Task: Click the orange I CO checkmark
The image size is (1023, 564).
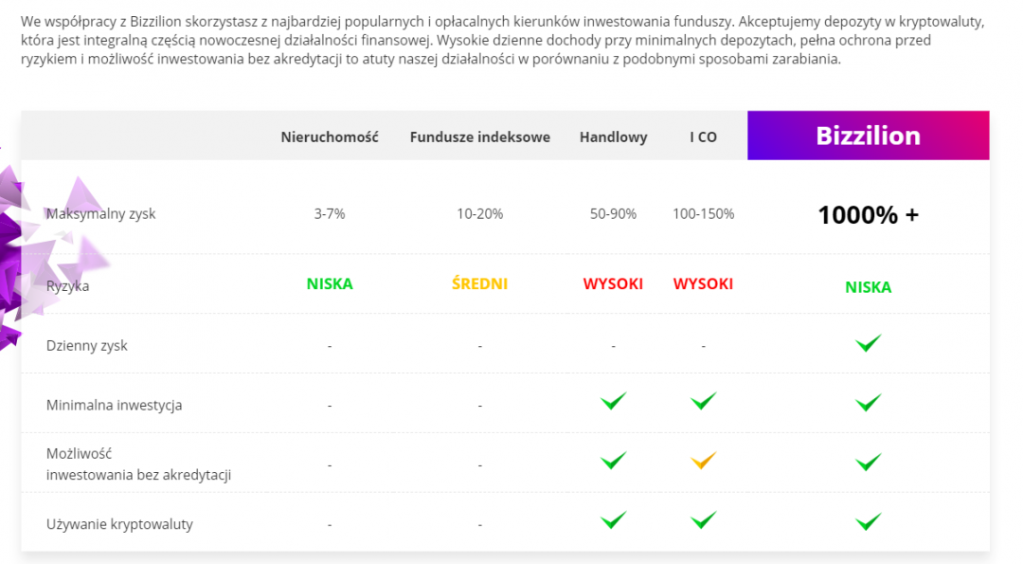Action: (703, 462)
